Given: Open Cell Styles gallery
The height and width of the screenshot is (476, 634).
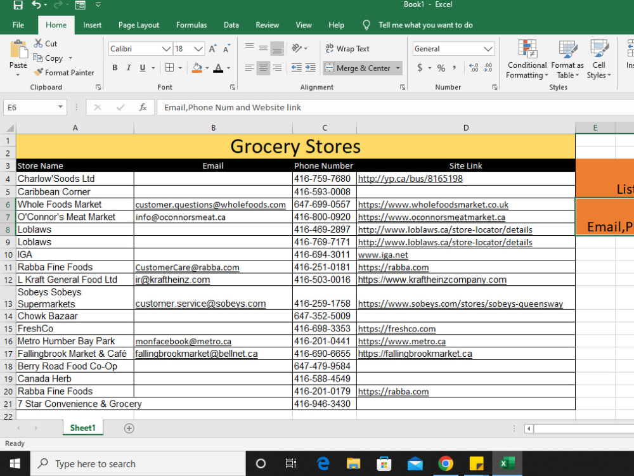Looking at the screenshot, I should point(599,60).
